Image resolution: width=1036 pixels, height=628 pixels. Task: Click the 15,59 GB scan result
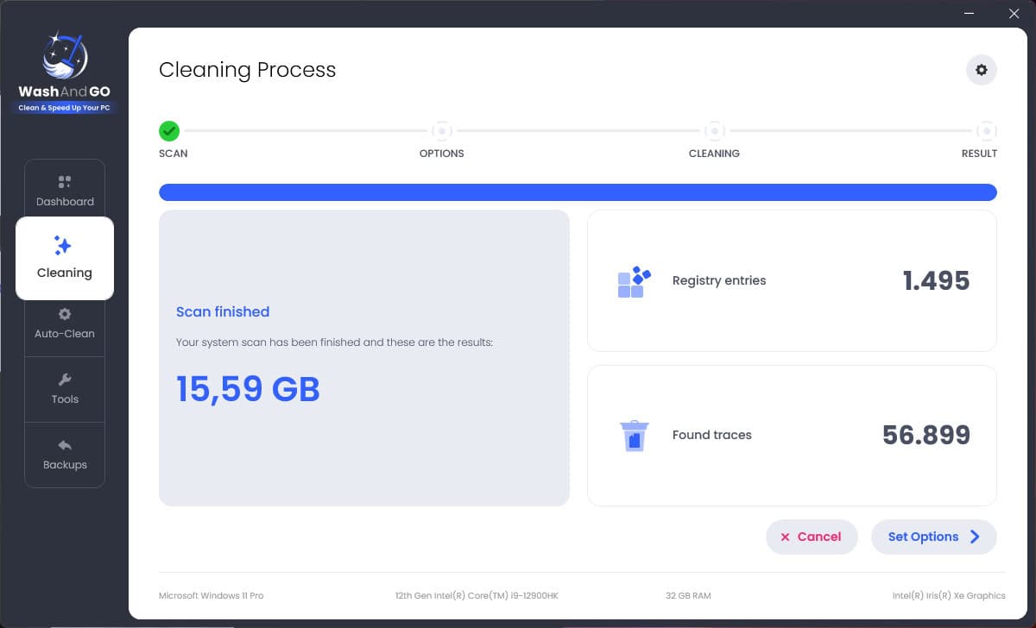(248, 389)
